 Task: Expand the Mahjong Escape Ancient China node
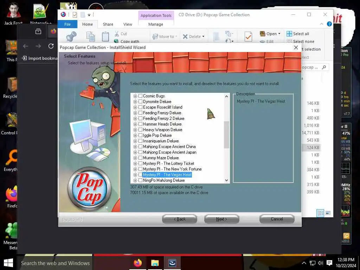coord(135,147)
